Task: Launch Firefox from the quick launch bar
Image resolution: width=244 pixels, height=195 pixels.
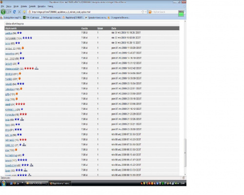Action: pos(15,183)
